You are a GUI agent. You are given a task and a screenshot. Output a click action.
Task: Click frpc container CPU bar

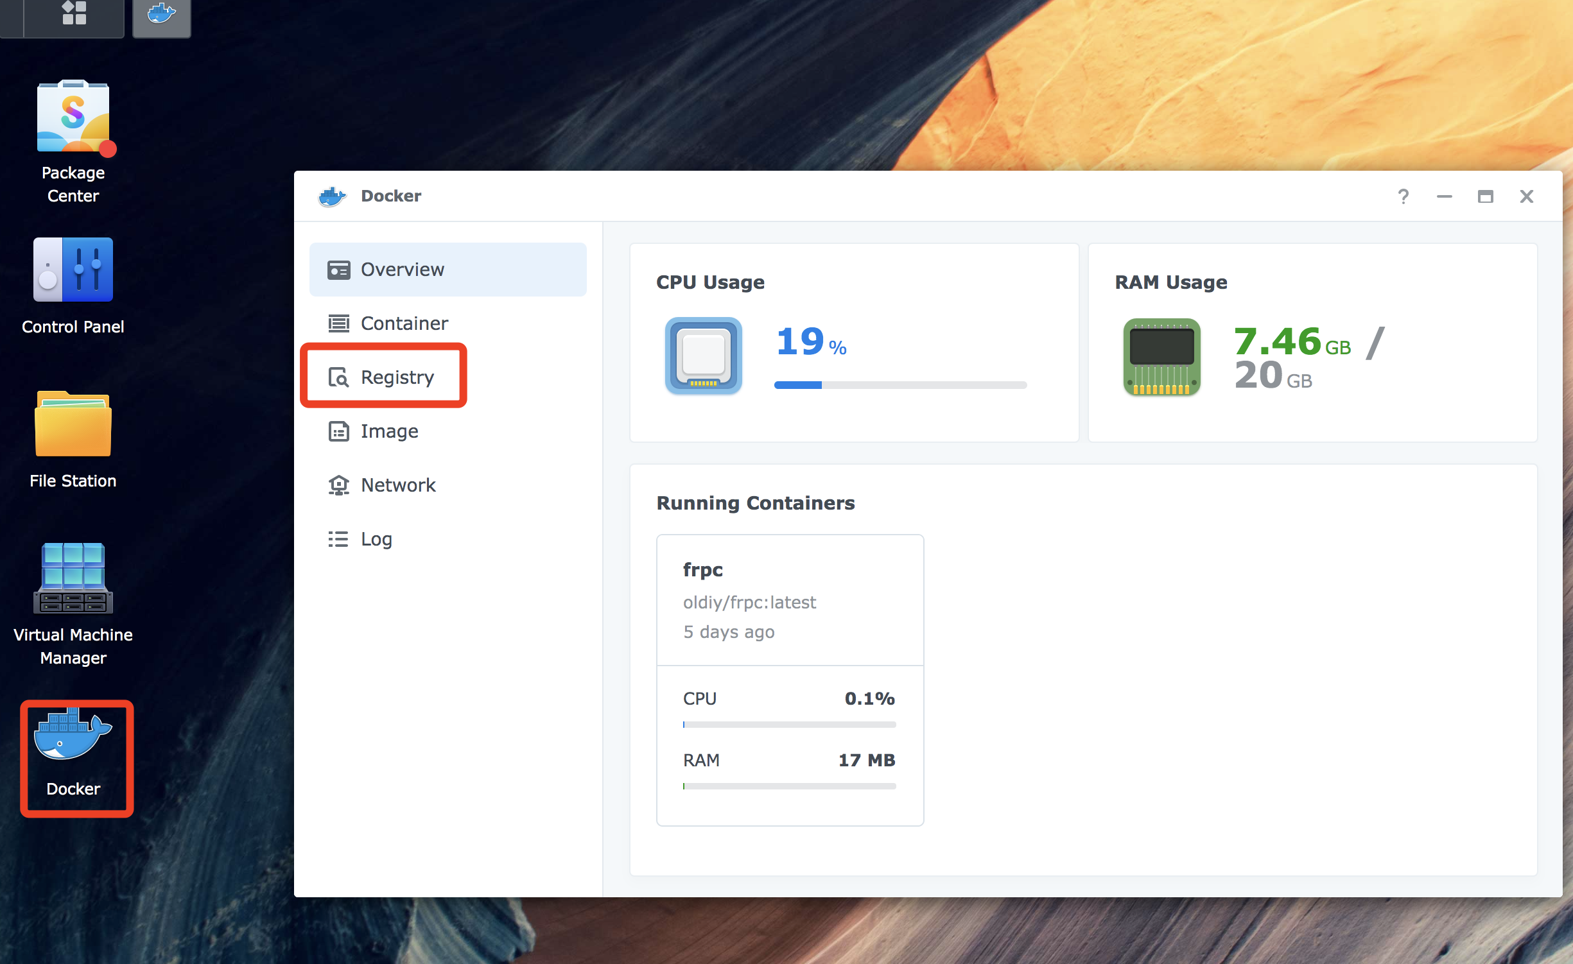tap(789, 725)
